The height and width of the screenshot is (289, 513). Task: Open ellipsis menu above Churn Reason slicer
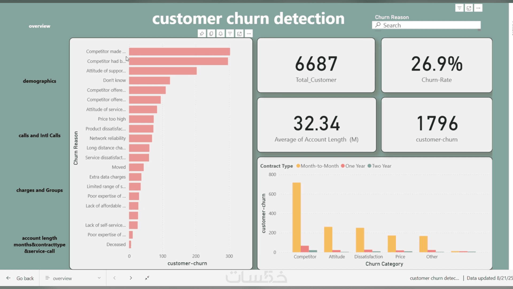(478, 8)
